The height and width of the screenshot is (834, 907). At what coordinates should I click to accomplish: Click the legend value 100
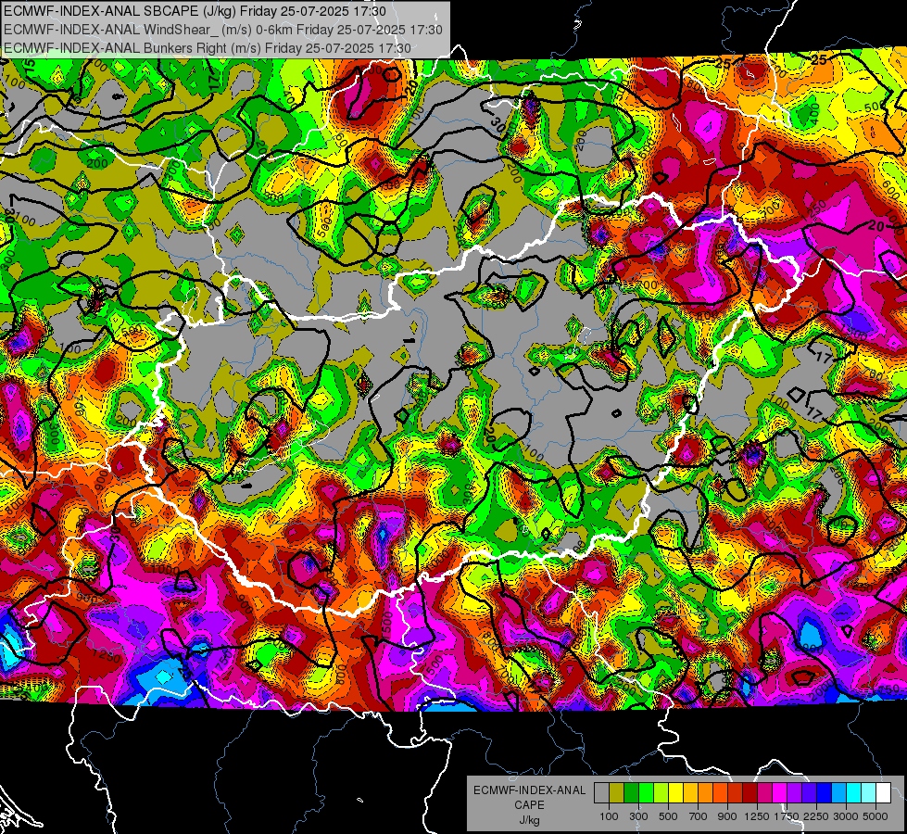(x=609, y=816)
